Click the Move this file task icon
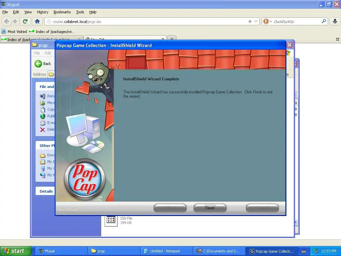Screen dimensions: 341x256 coord(43,103)
